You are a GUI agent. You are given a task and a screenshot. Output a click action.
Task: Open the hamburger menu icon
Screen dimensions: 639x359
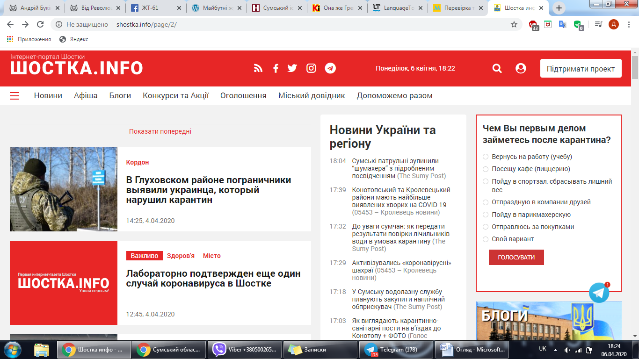(x=15, y=95)
